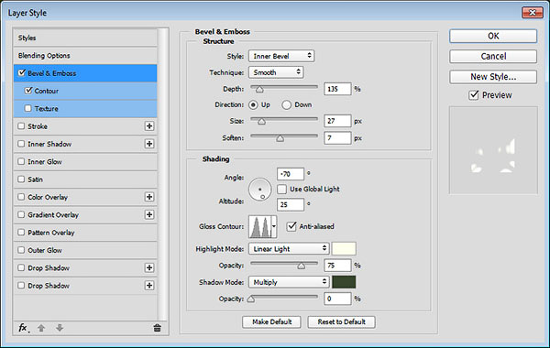Open the Styles entry in the left panel
This screenshot has width=550, height=348.
(85, 38)
